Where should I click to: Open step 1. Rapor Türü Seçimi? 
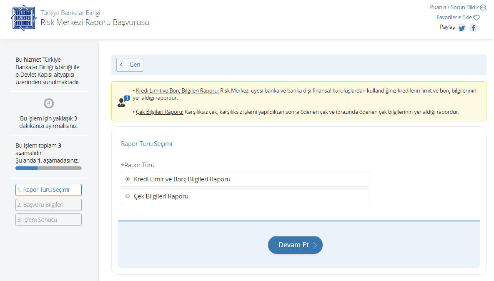(48, 190)
